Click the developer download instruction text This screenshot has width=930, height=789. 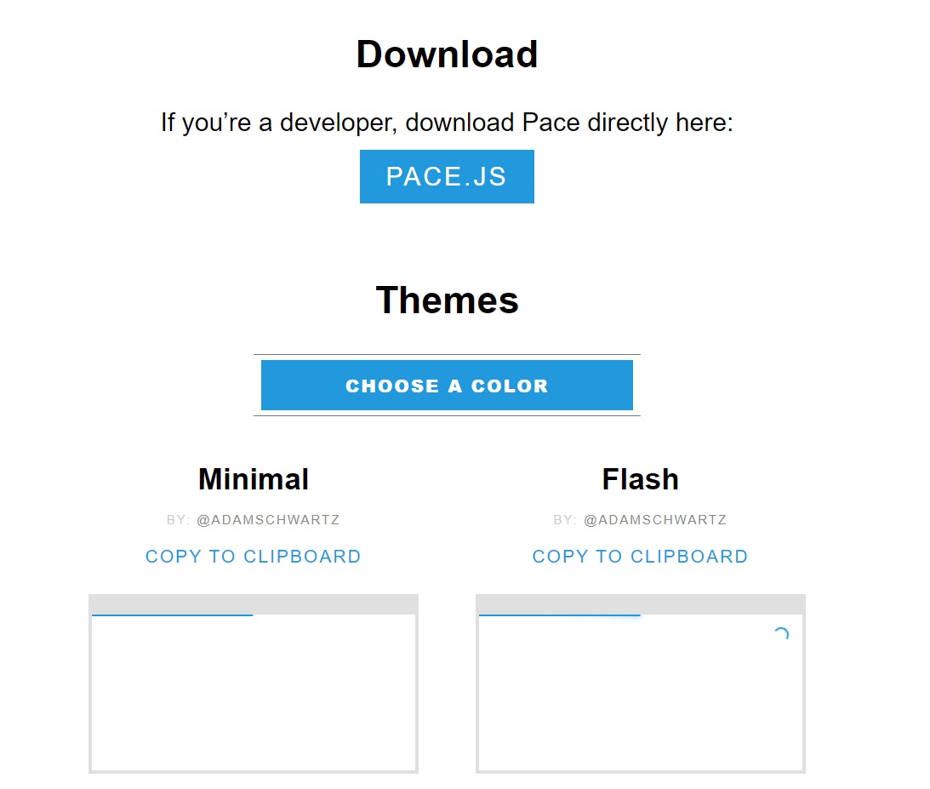447,123
